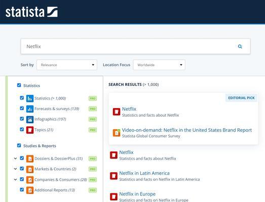Click the Statistics bar chart icon
265x202 pixels.
tap(30, 98)
